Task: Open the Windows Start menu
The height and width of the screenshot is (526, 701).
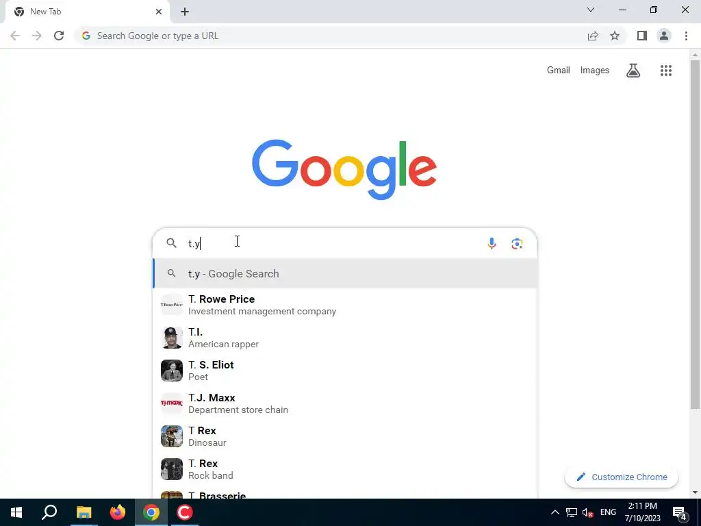Action: [16, 512]
